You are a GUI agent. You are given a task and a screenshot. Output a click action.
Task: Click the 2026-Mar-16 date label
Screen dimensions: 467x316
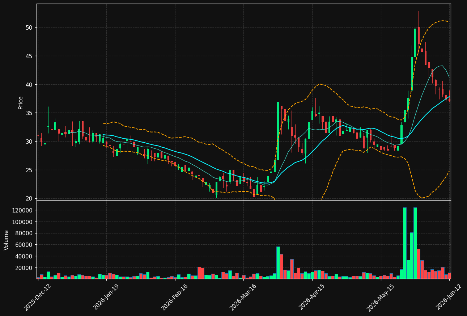(x=243, y=297)
